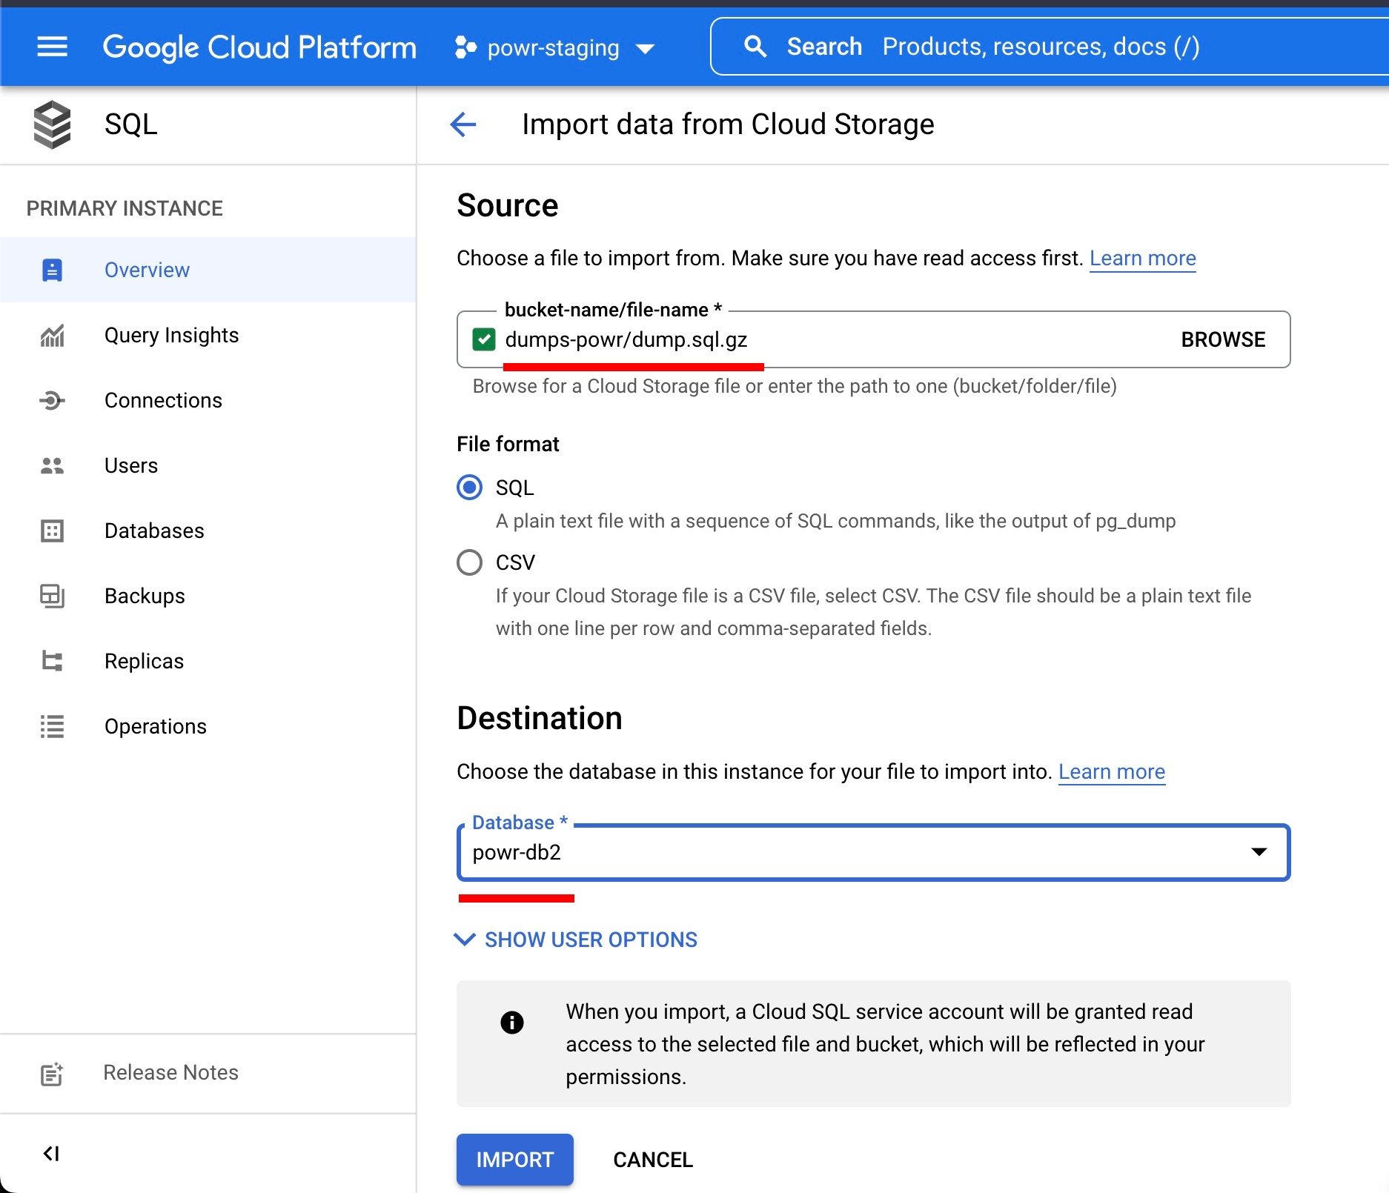Open the Database powr-db2 dropdown

[873, 852]
